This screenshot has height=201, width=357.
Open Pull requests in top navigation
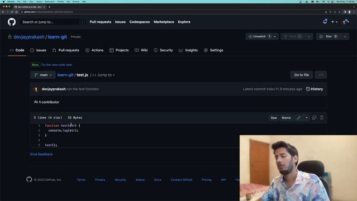click(100, 22)
